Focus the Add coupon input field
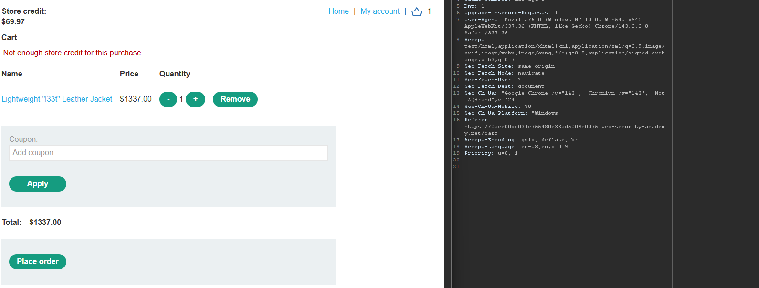This screenshot has width=759, height=288. click(169, 153)
